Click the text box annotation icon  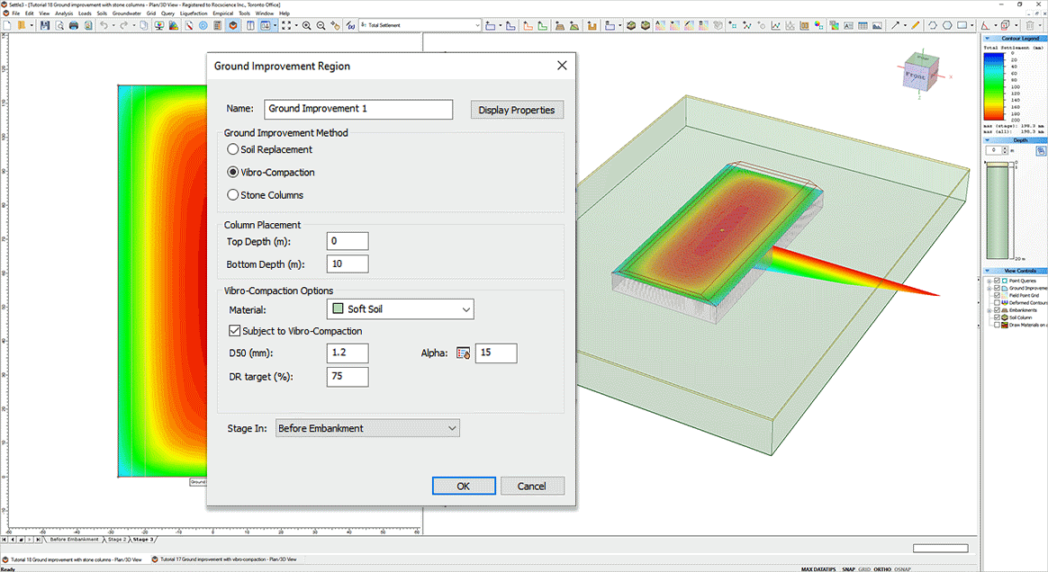coord(848,25)
